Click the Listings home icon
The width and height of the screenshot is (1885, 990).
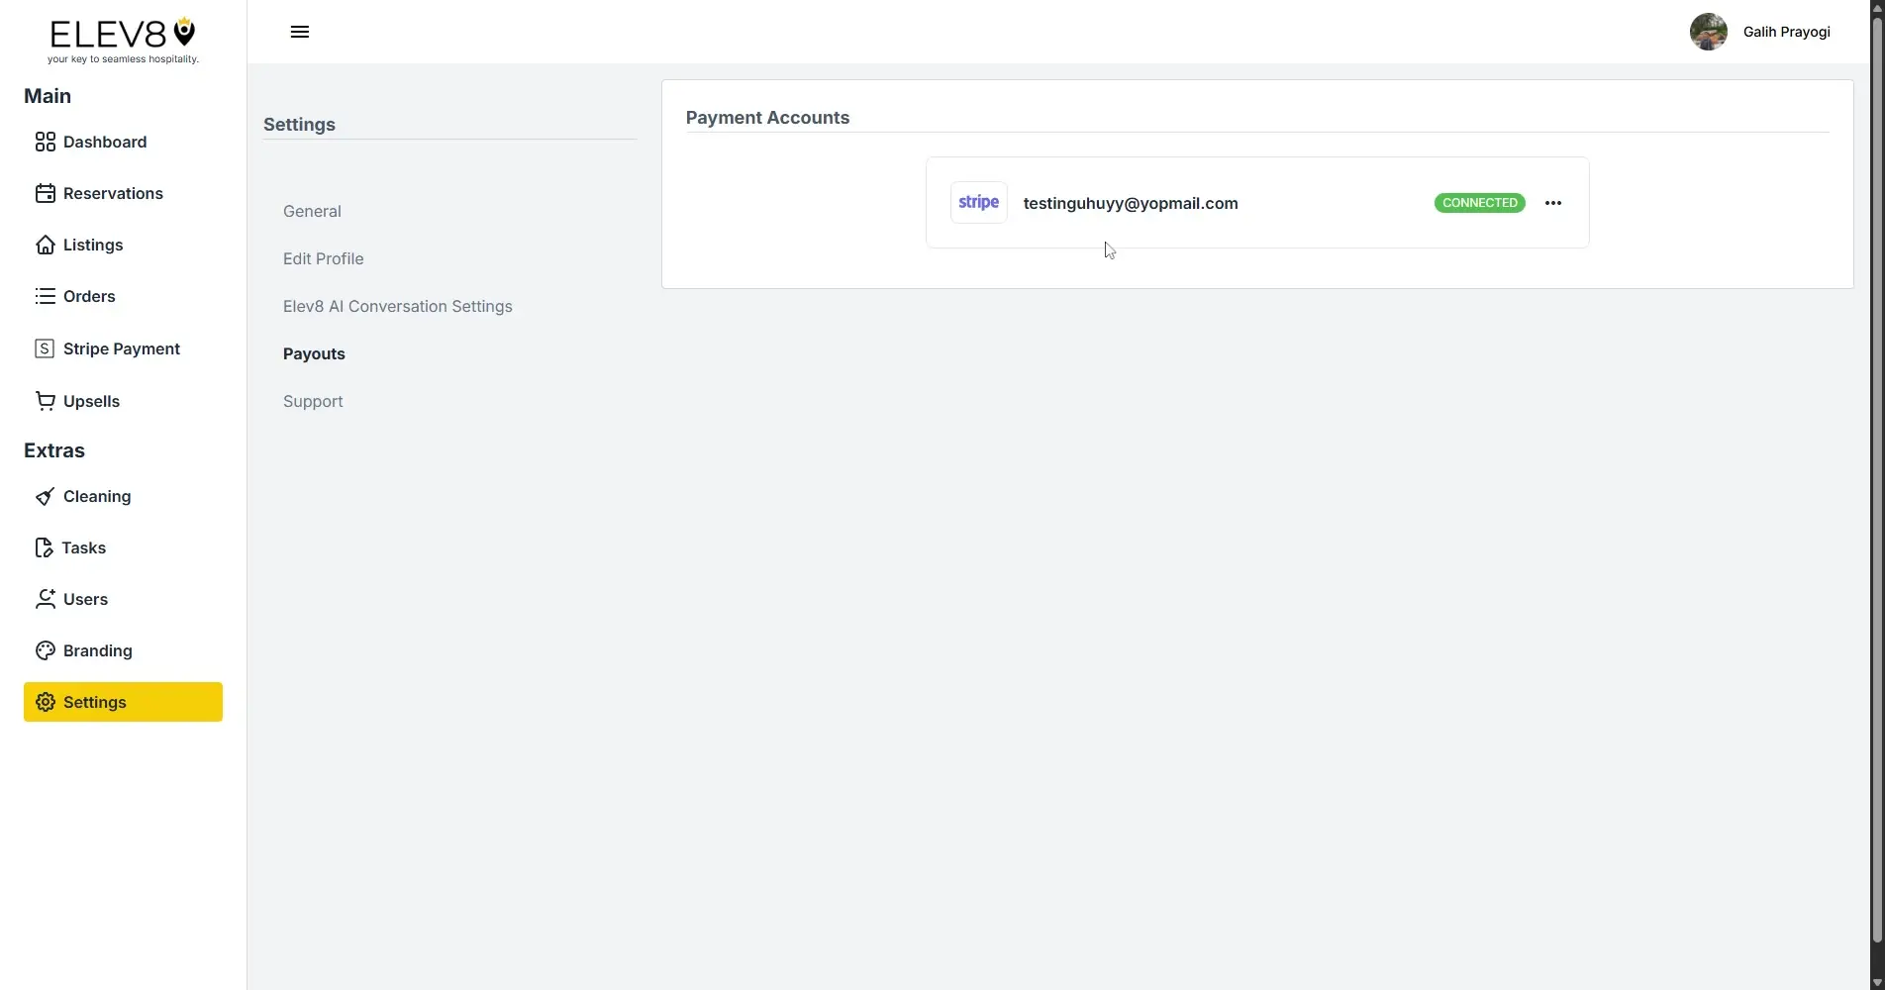click(x=45, y=245)
